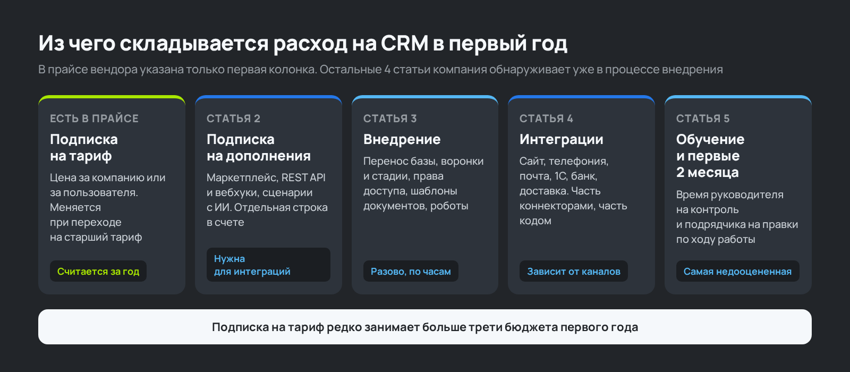The height and width of the screenshot is (372, 850).
Task: Select the 'ЕСТЬ В ПРАЙСЕ' label
Action: [94, 119]
